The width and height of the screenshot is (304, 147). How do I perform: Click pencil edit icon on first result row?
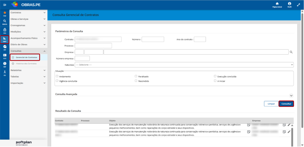coord(289,125)
